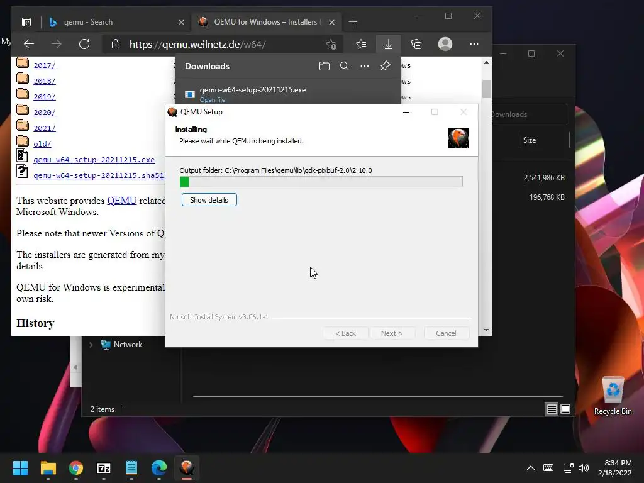Minimize the QEMU Setup window

pos(406,112)
